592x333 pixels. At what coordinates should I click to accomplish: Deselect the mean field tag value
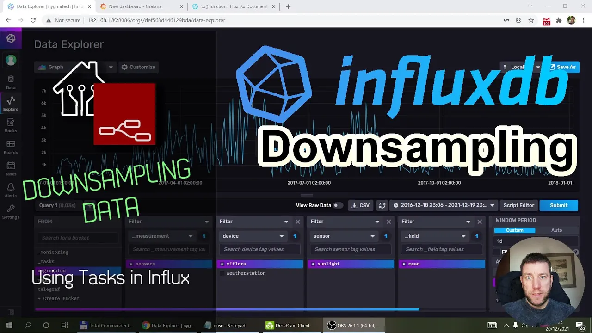[x=442, y=264]
